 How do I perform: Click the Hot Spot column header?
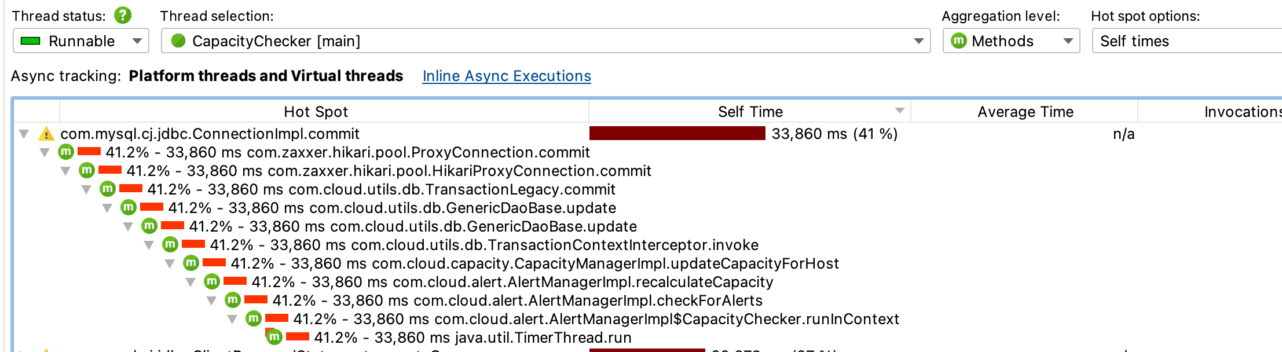[x=316, y=112]
